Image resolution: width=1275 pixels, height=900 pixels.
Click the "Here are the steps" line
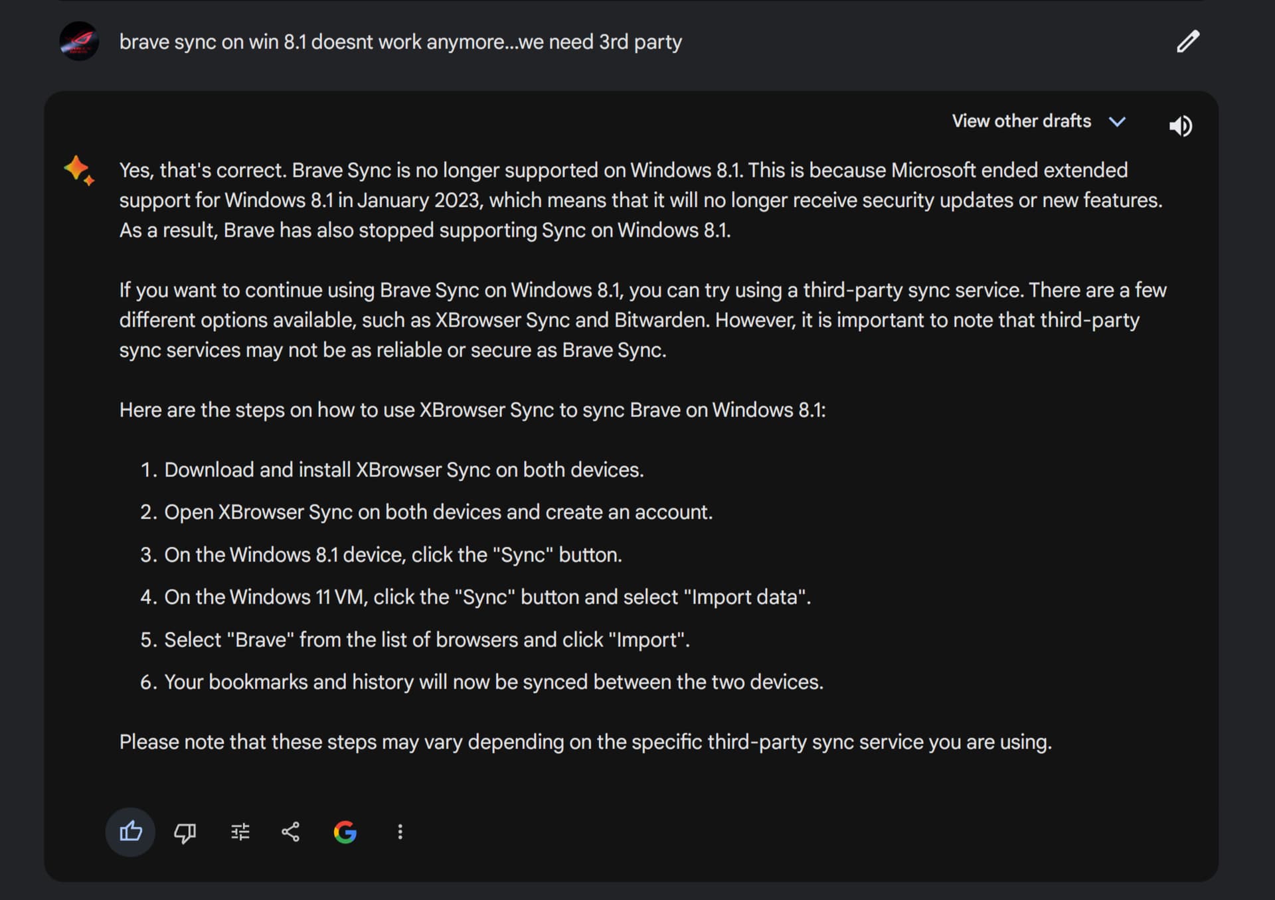point(472,410)
